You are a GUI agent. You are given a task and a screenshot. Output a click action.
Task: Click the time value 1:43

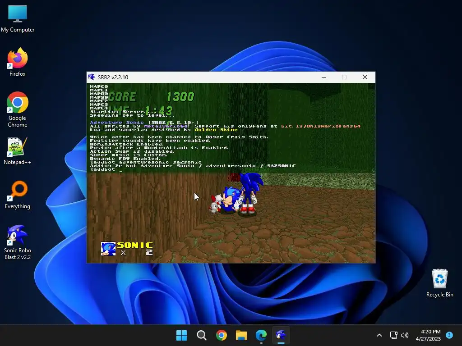[159, 111]
